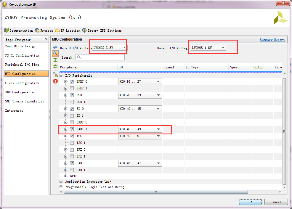Open the Summary Report link
This screenshot has width=292, height=209.
(272, 40)
